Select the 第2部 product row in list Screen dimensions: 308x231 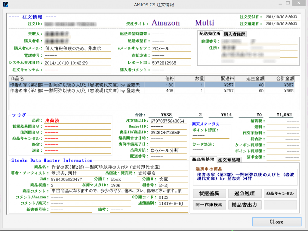pos(152,85)
